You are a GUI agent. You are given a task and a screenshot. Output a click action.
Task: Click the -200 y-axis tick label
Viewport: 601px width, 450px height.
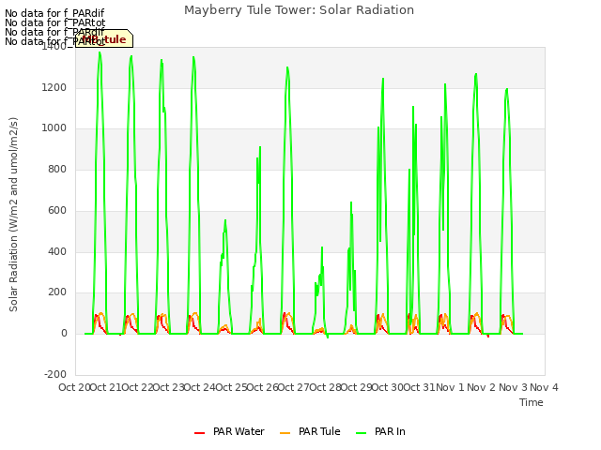point(55,374)
